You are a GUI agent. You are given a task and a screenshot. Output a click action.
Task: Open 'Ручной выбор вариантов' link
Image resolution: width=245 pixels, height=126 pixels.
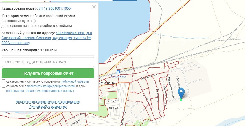48,107
